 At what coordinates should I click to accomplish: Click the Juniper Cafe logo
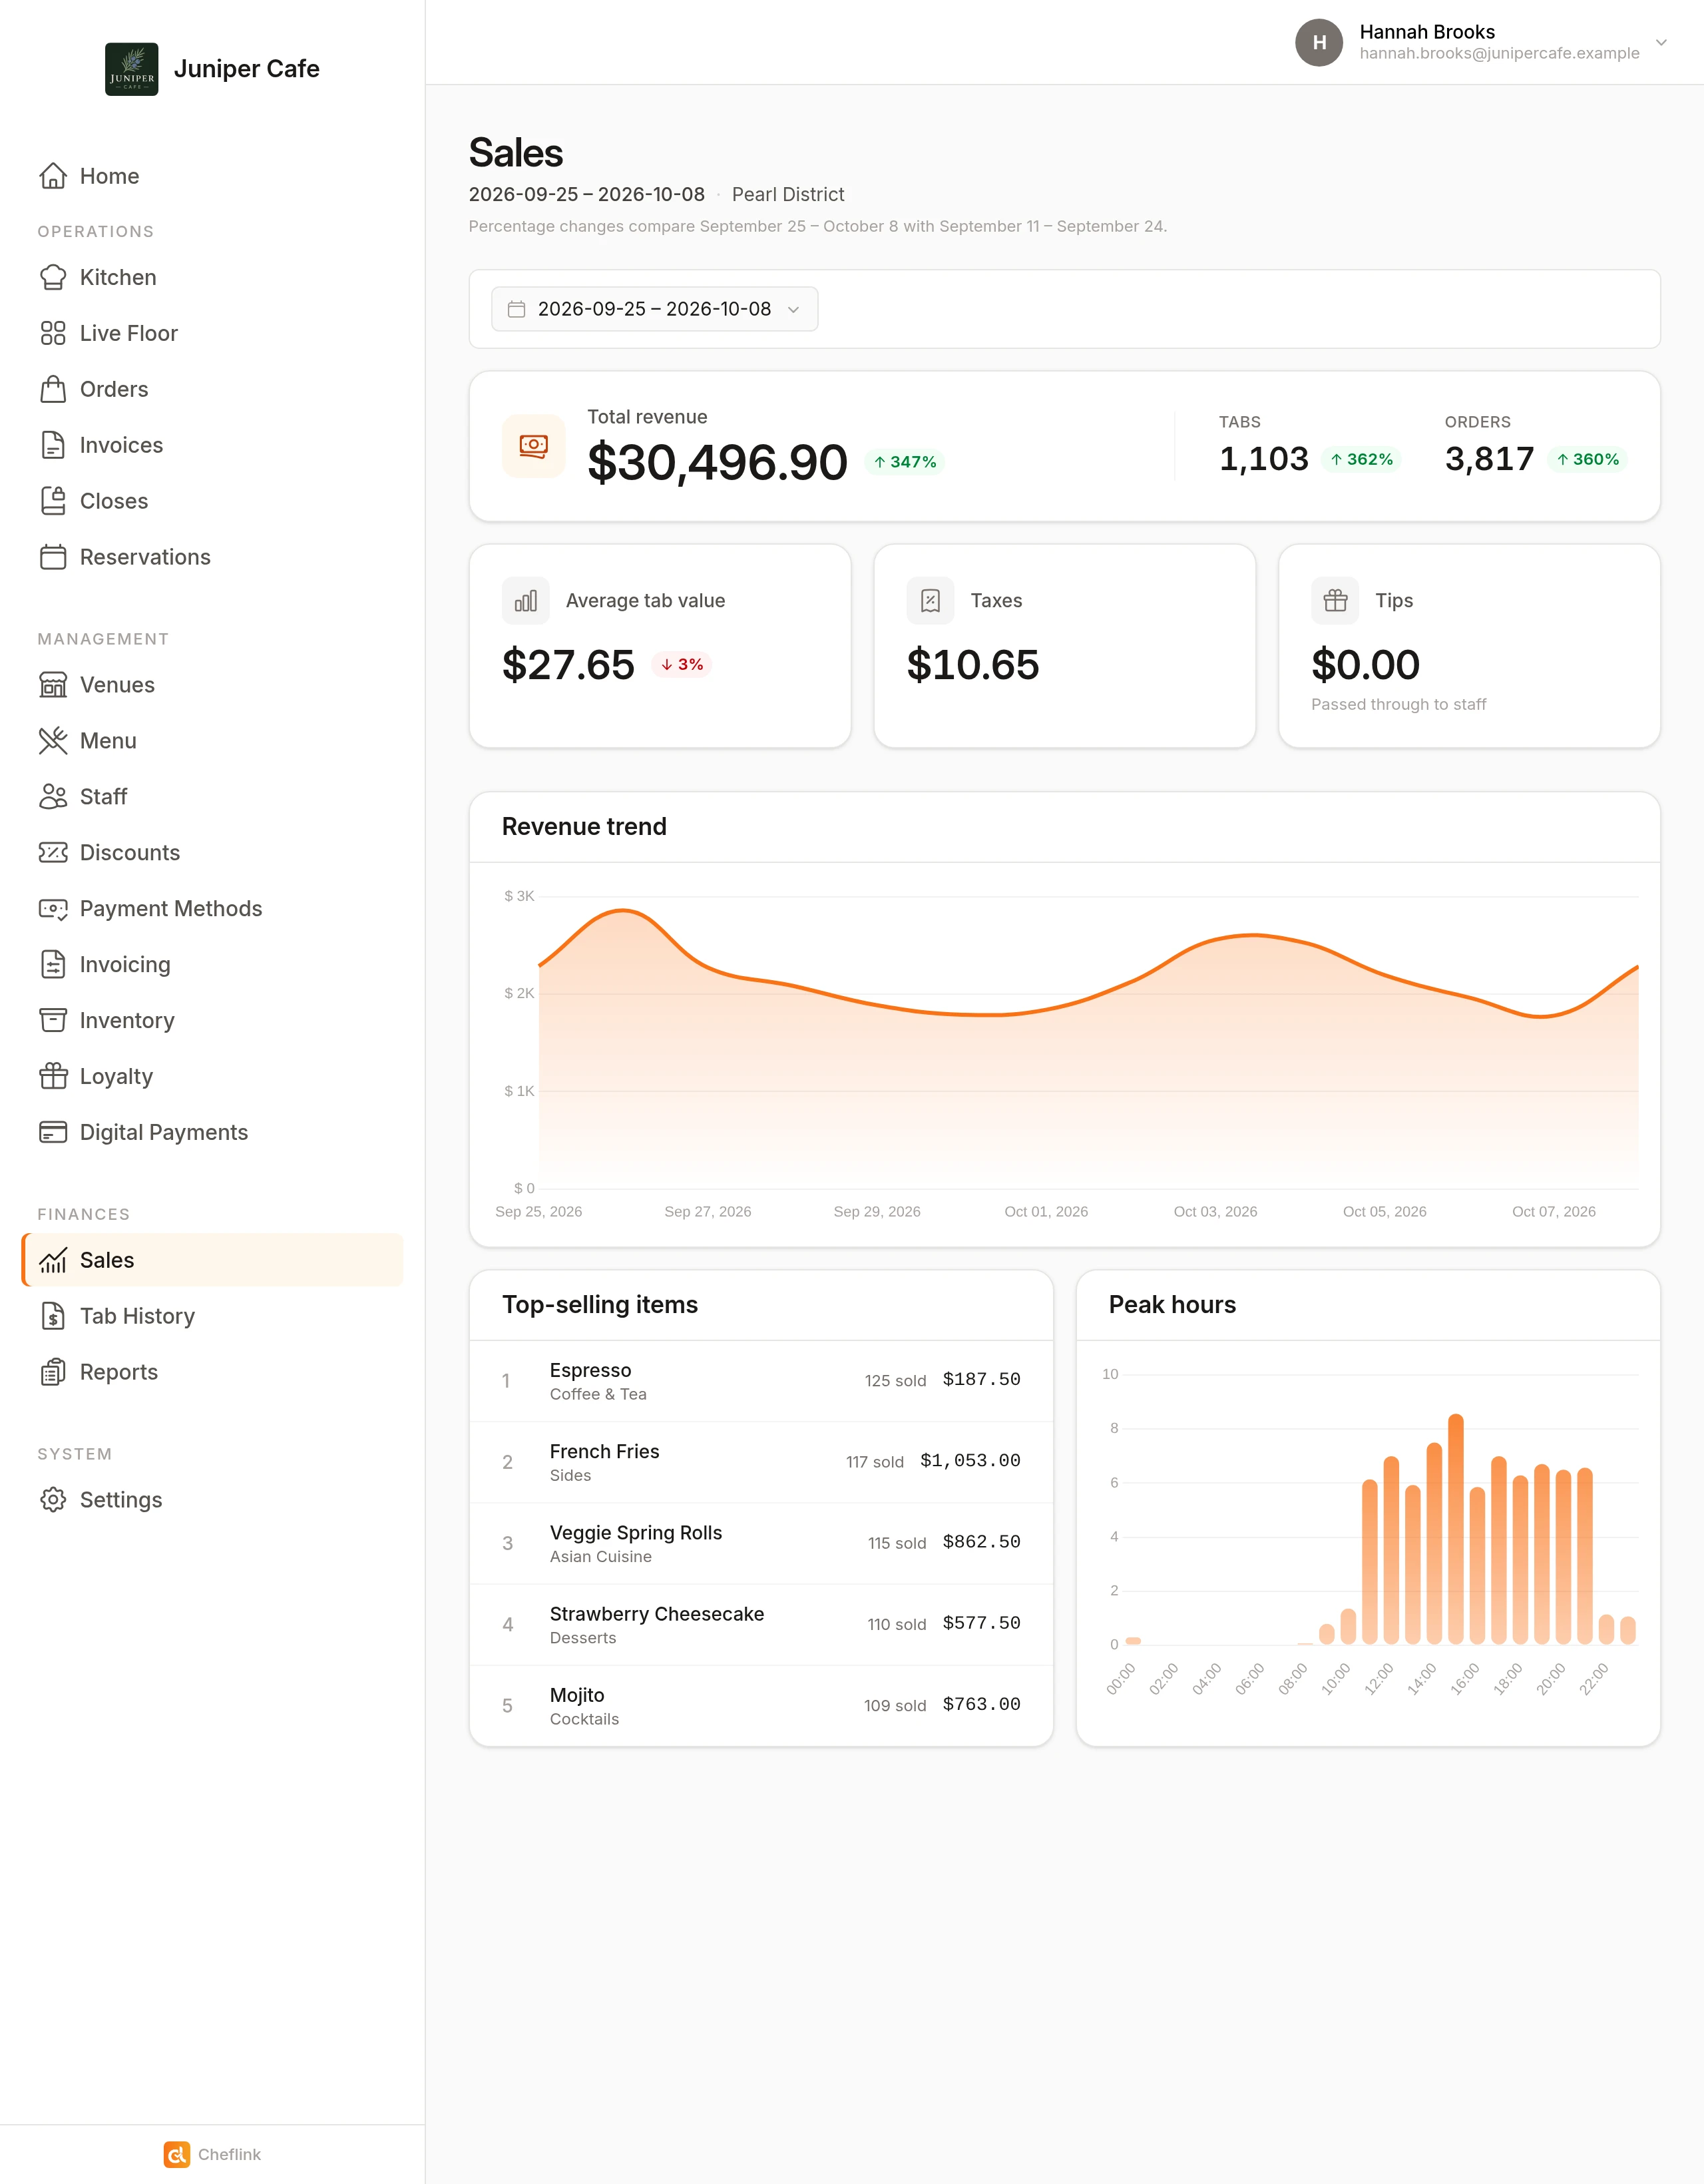[x=132, y=69]
